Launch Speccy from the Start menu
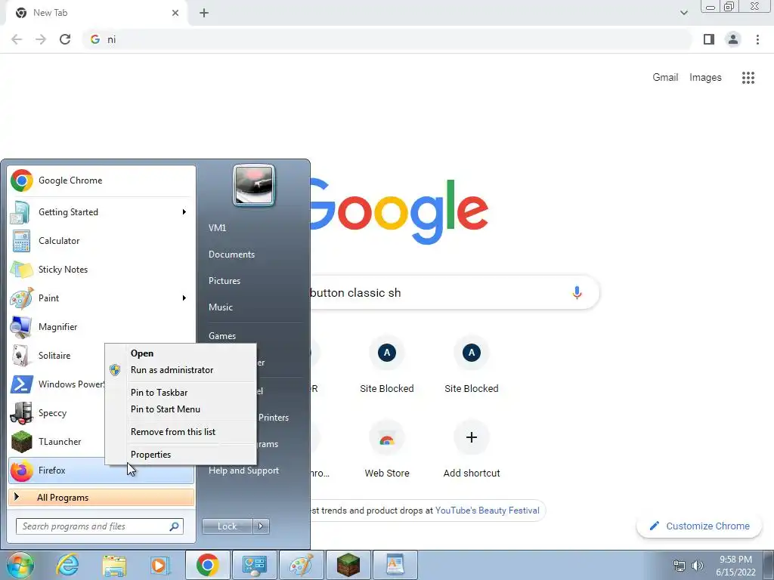Screen dimensions: 774x580 (56, 413)
